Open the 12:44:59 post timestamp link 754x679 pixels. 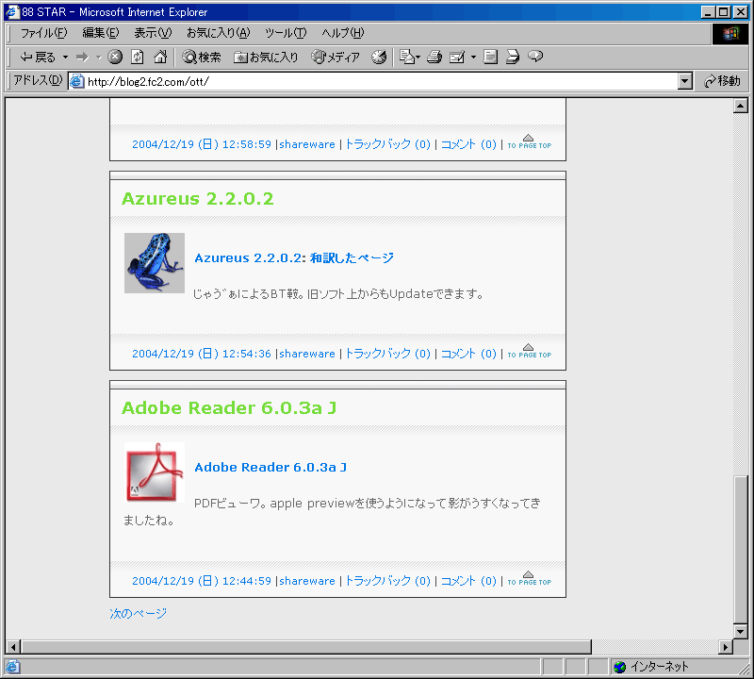[202, 581]
